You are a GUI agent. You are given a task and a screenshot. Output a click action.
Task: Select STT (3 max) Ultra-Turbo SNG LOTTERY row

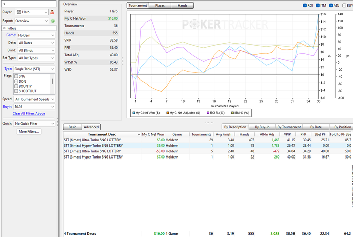(208, 151)
